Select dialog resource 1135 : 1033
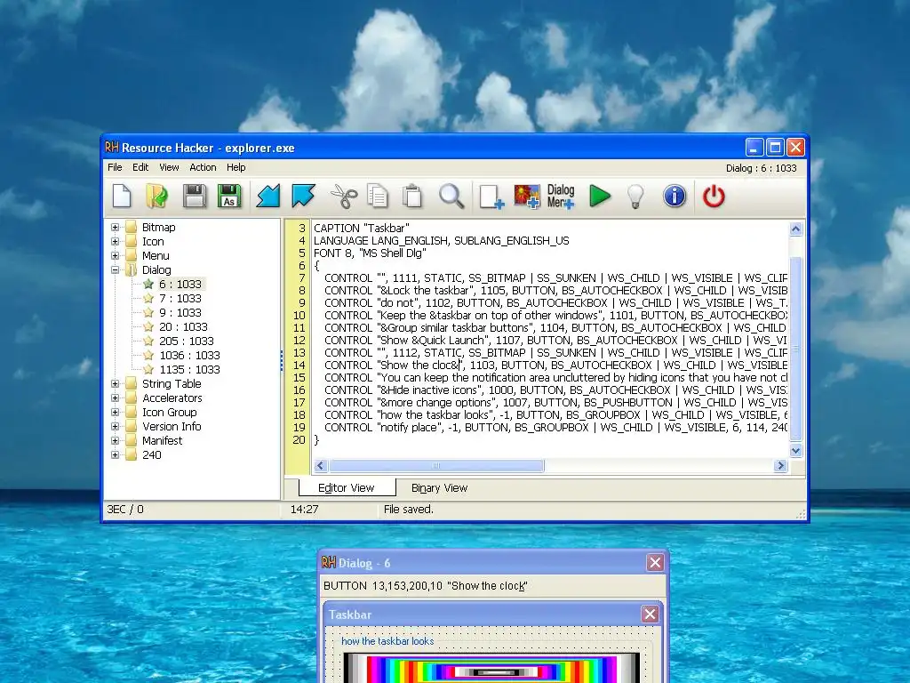Image resolution: width=910 pixels, height=683 pixels. click(x=190, y=369)
